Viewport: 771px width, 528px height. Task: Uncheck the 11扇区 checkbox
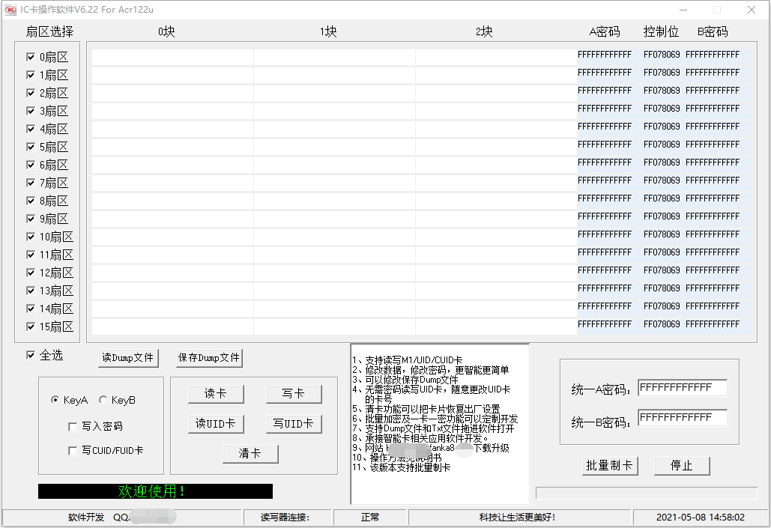point(31,255)
